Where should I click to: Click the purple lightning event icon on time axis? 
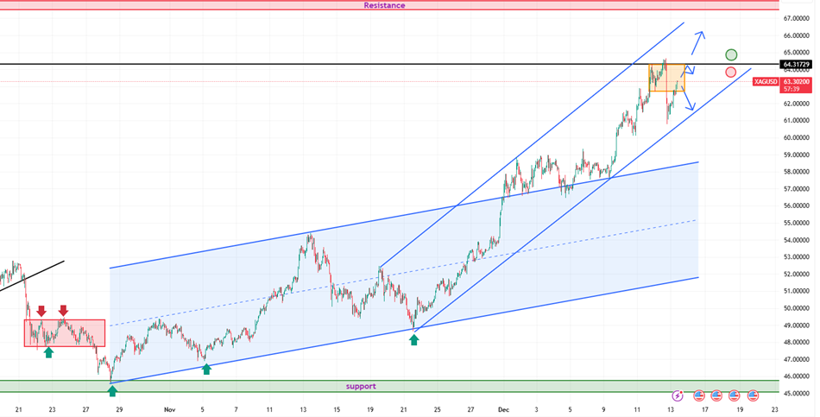point(678,395)
